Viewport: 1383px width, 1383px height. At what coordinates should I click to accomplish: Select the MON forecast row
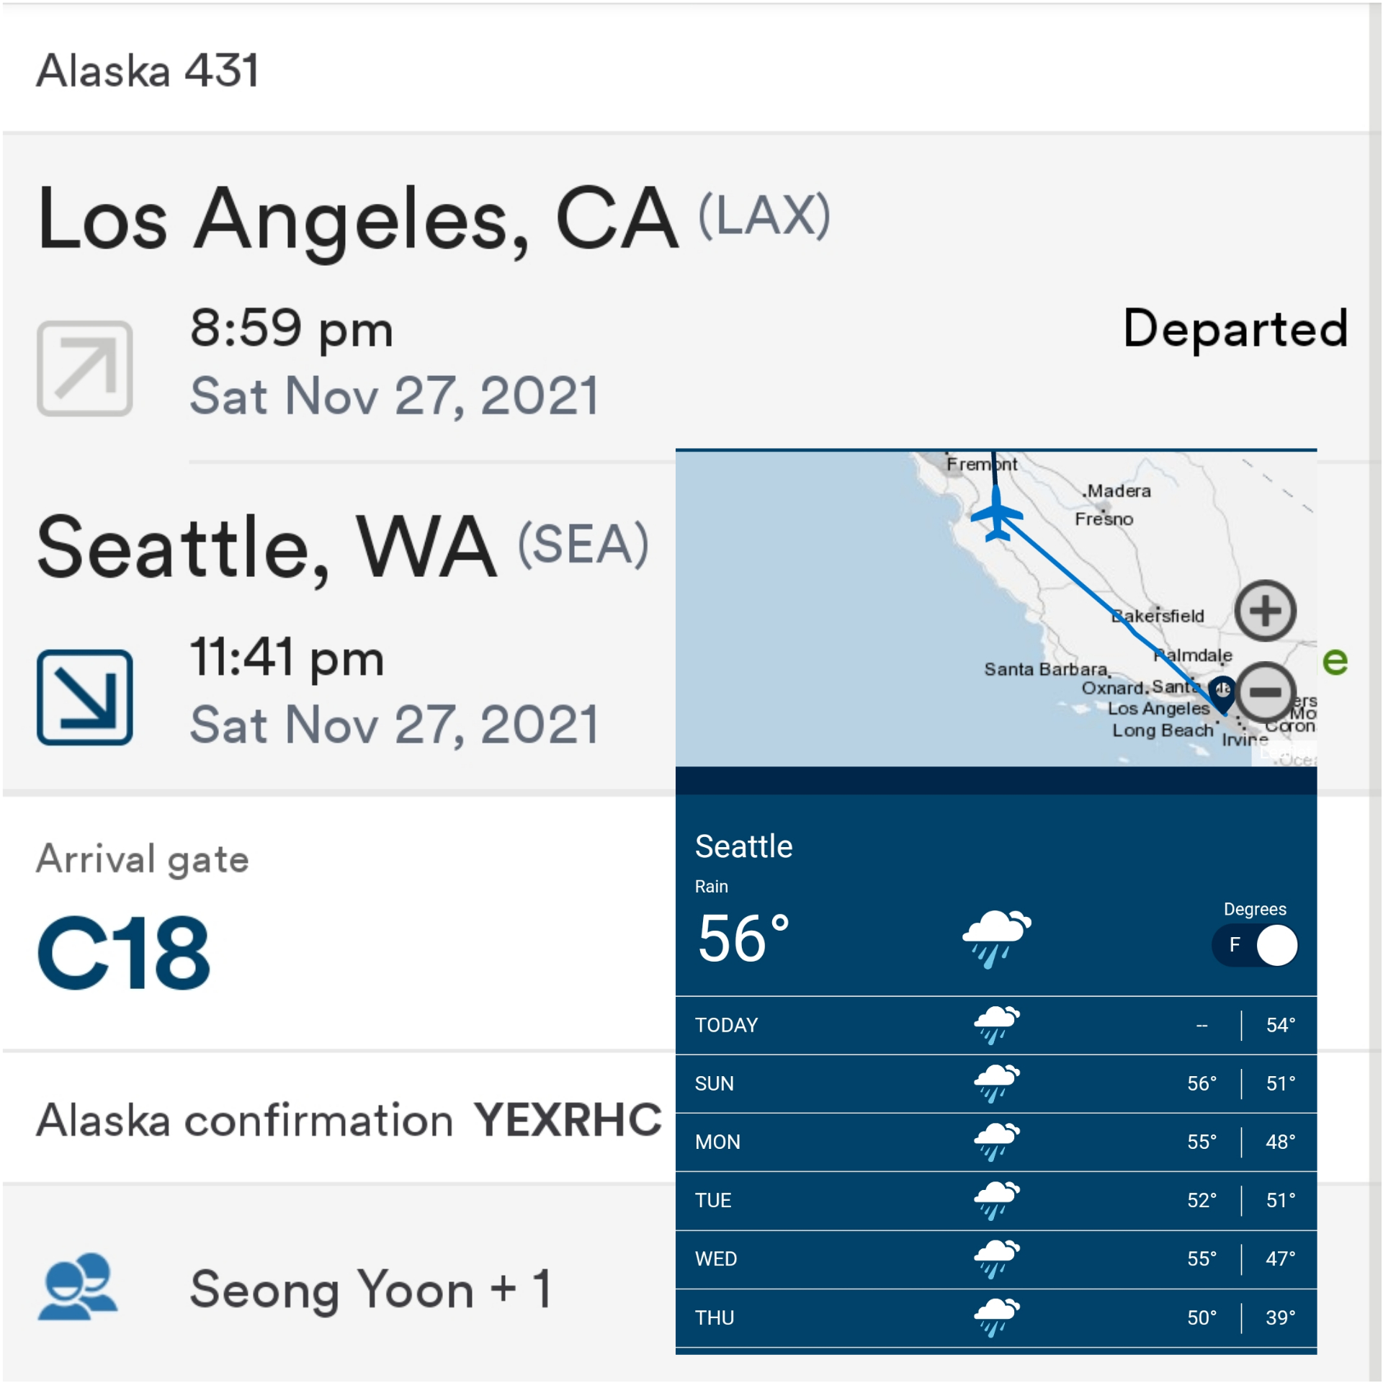click(995, 1142)
